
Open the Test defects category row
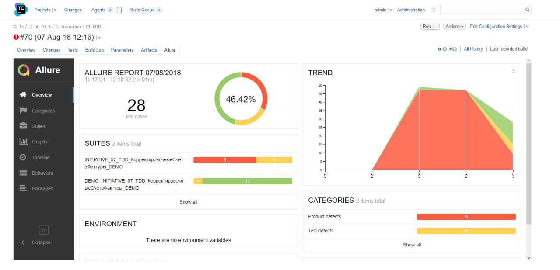(x=412, y=231)
